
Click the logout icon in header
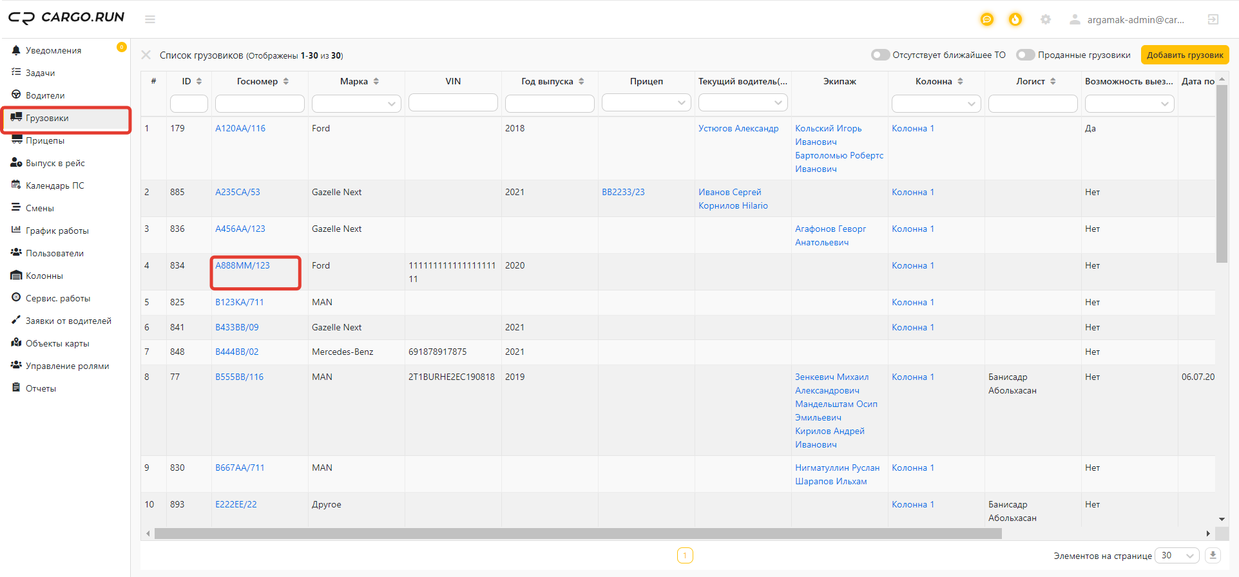1213,19
